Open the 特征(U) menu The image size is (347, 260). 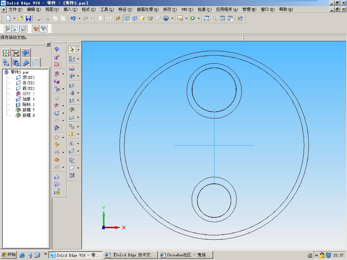tap(125, 9)
